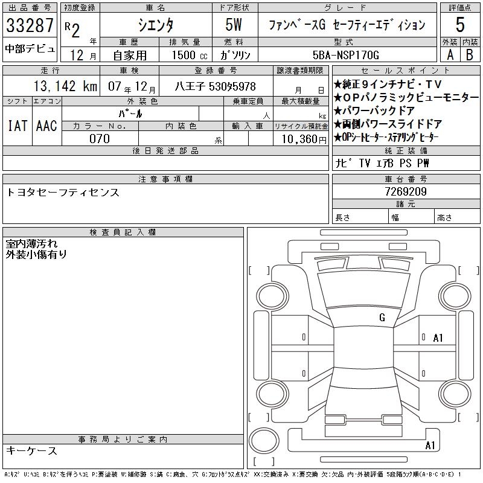Click office notice キーケース
Viewport: 483px width, 483px height.
click(31, 450)
